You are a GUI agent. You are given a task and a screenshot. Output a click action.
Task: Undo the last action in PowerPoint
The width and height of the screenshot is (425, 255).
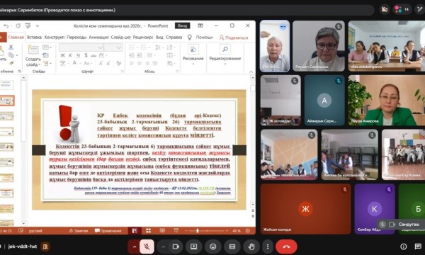6,26
